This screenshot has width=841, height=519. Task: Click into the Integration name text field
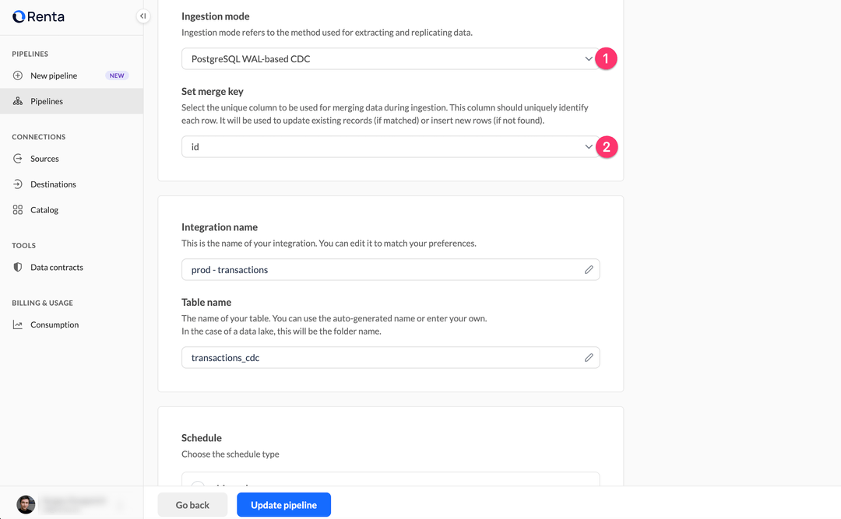pos(382,270)
